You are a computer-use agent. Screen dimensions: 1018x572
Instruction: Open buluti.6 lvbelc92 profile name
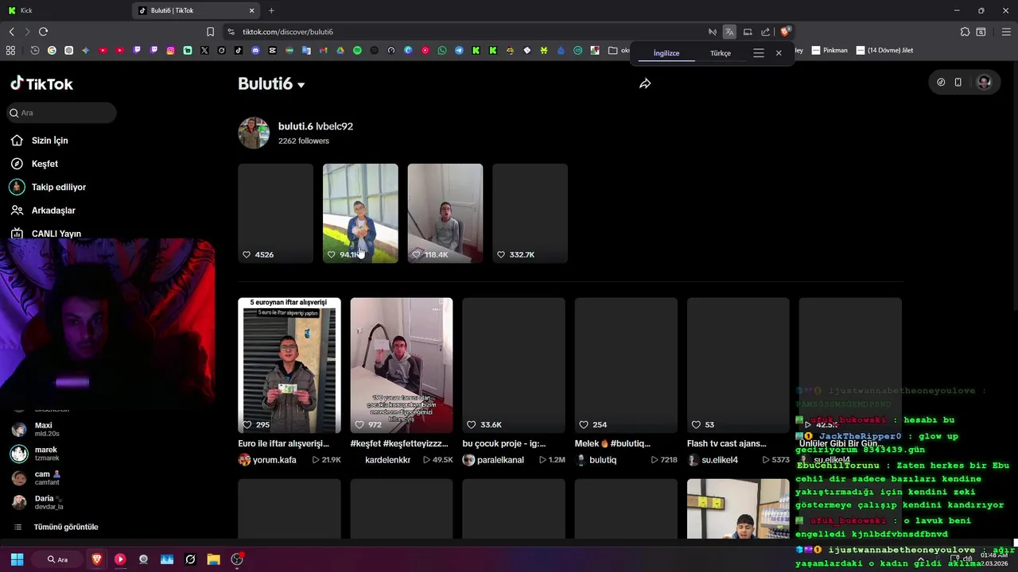[x=316, y=126]
